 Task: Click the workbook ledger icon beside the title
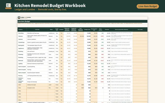pos(9,6)
